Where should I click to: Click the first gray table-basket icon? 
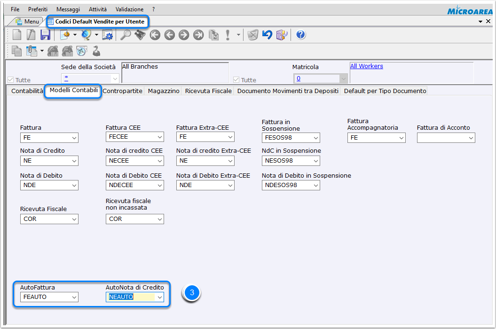(53, 51)
